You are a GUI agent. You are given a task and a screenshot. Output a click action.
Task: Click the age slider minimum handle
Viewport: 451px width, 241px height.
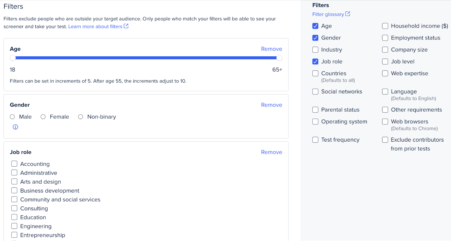[x=13, y=58]
